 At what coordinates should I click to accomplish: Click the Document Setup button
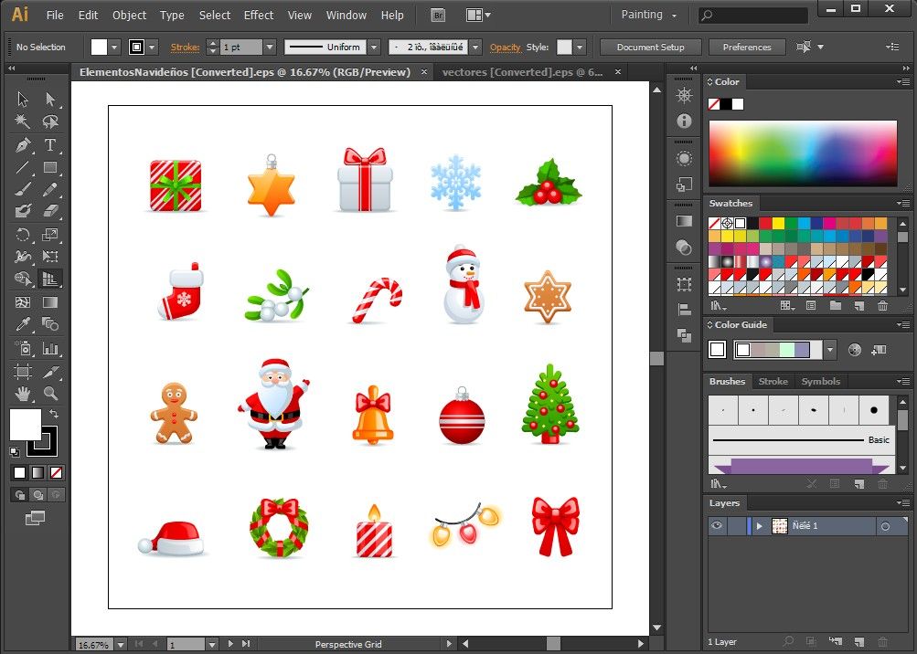tap(650, 47)
